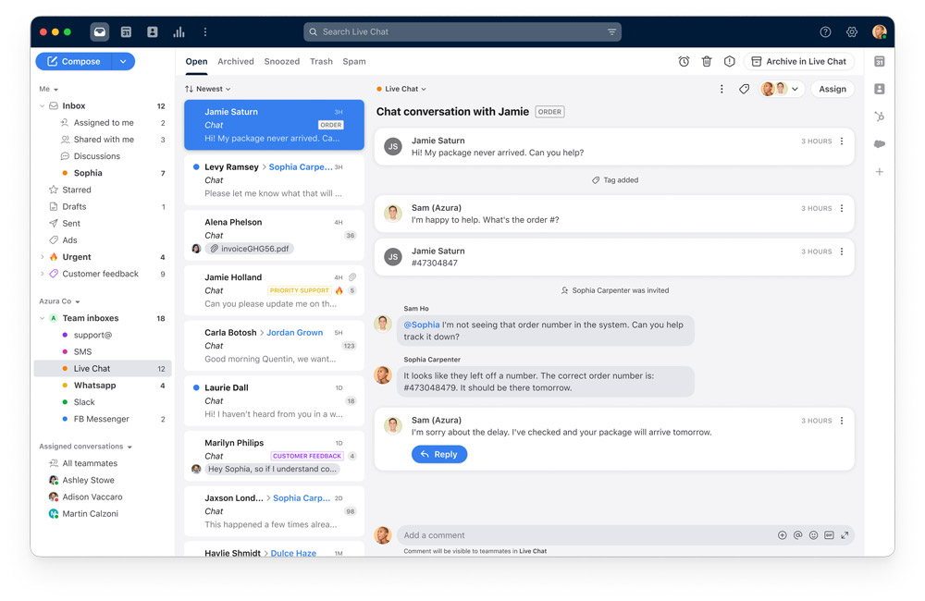Change Newest sort order dropdown
Viewport: 925px width, 601px height.
207,89
